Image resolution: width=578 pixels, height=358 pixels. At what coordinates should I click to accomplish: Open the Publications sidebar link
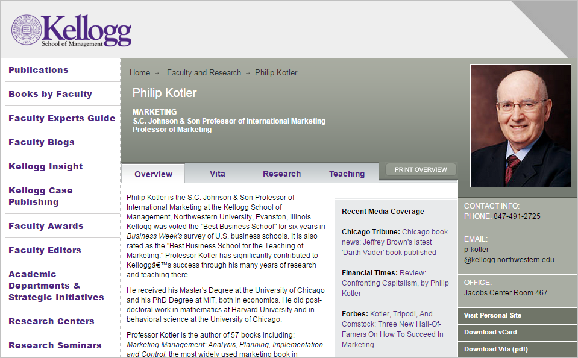click(39, 70)
